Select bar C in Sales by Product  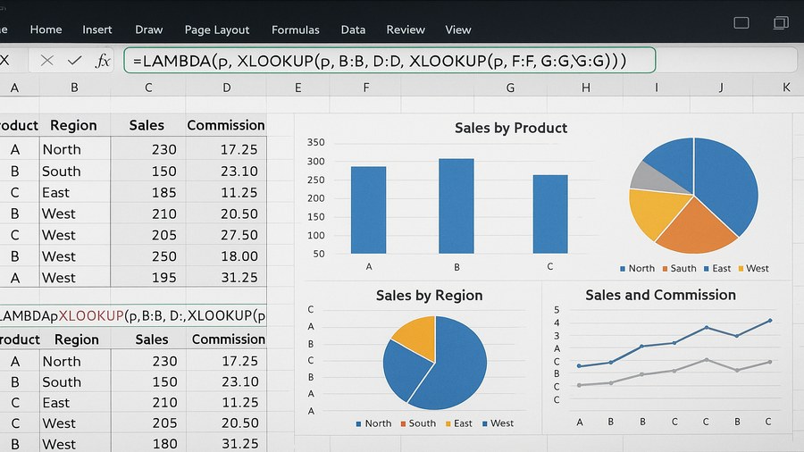[550, 214]
